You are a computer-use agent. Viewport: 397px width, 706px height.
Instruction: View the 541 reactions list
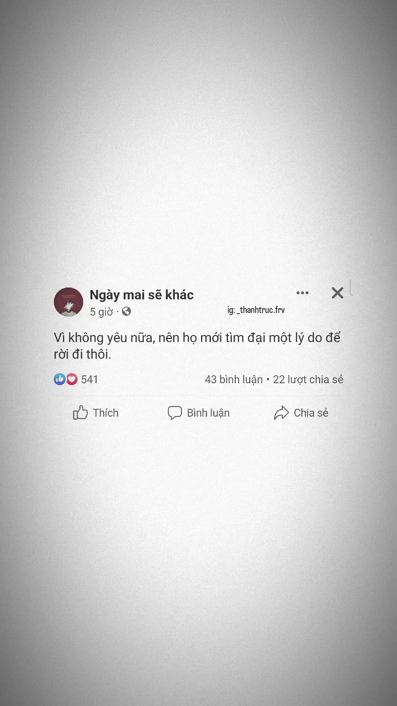89,379
